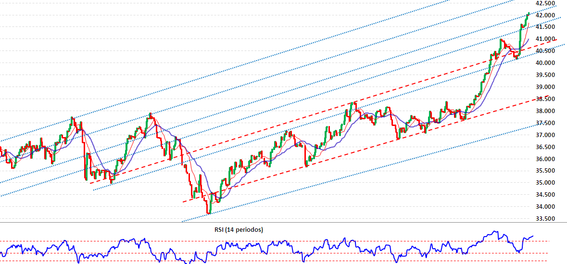Click the 34.000 price axis label
Screen dimensions: 567x264
546,206
